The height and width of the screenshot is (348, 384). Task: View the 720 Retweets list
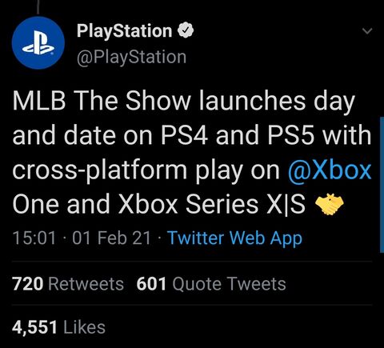[x=68, y=284]
